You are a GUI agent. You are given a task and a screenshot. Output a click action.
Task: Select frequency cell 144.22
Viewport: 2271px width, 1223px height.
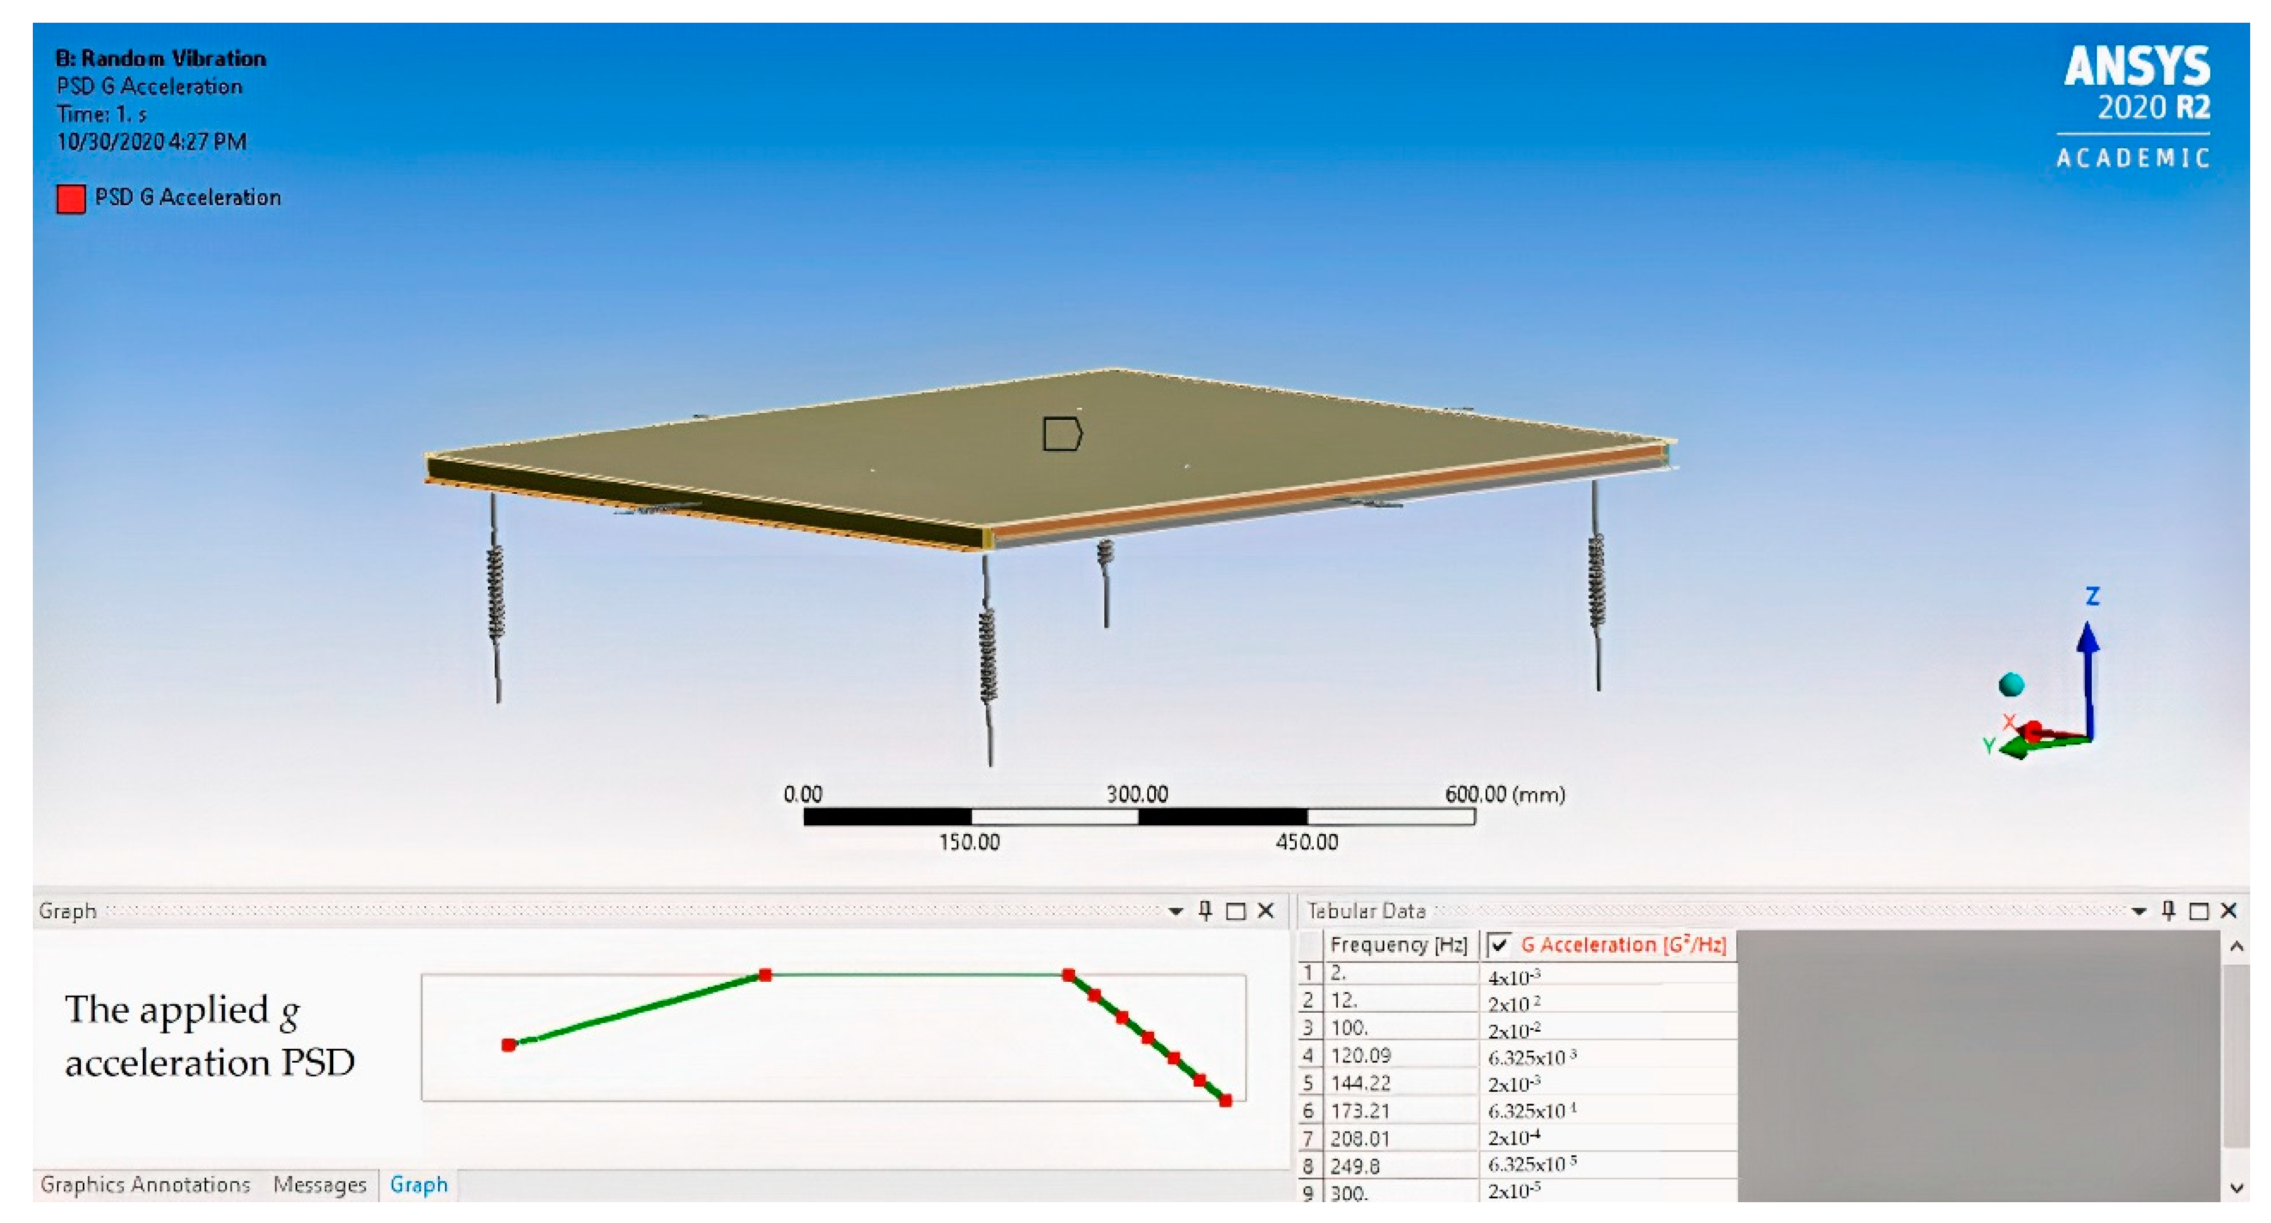tap(1401, 1083)
